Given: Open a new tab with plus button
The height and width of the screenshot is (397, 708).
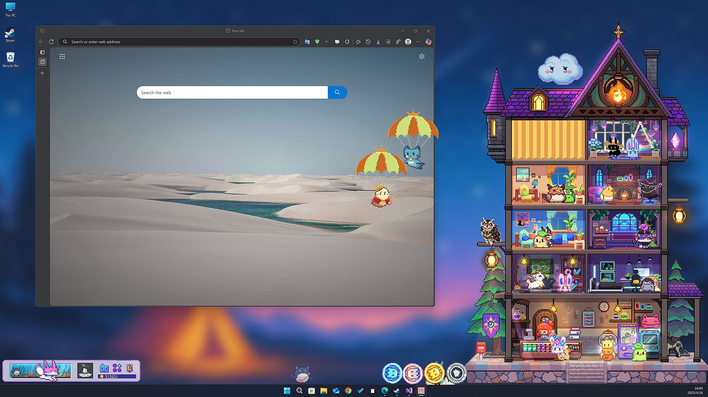Looking at the screenshot, I should click(42, 73).
